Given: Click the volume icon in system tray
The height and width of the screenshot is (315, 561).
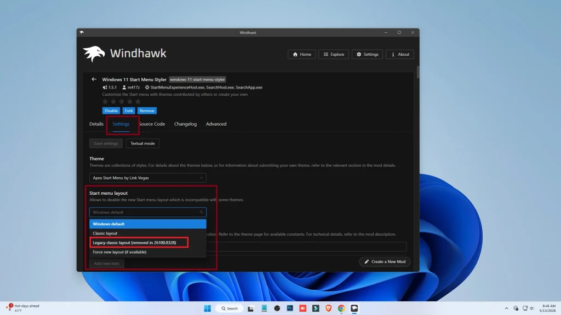Looking at the screenshot, I should click(x=532, y=308).
